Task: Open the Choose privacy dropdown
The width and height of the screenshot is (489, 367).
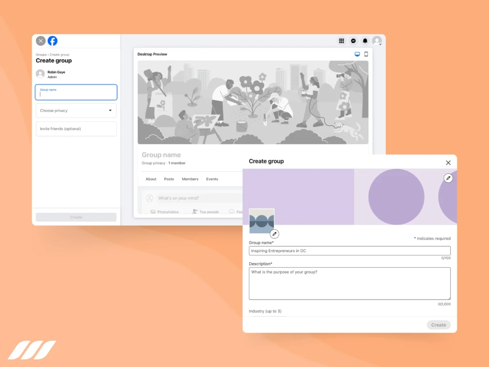Action: coord(76,110)
